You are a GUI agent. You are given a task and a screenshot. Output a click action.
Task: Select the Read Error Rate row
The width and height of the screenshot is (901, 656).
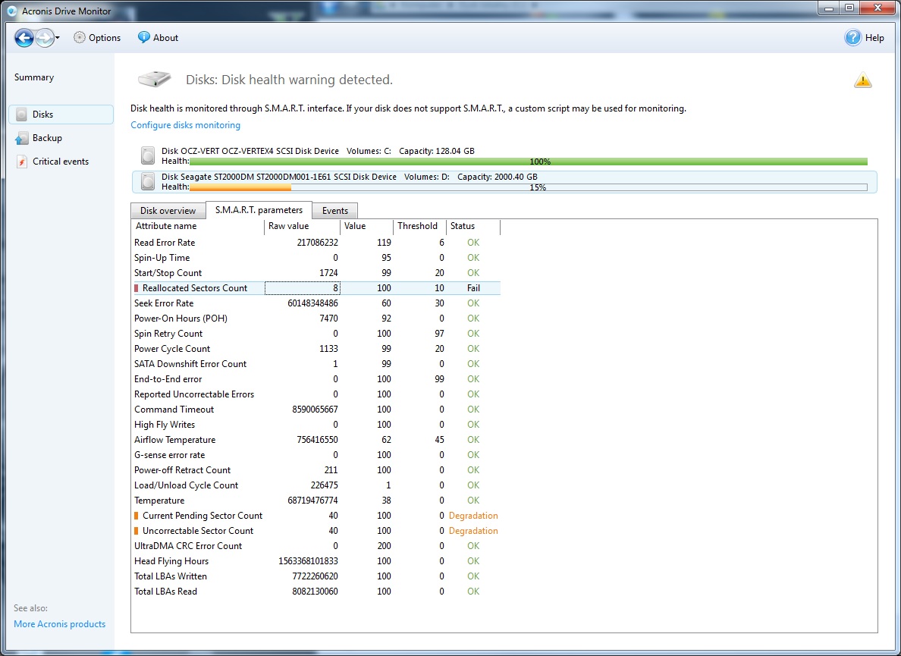(316, 243)
